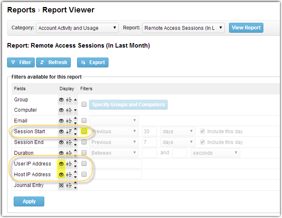Click the Host IP Address filter text field
The width and height of the screenshot is (282, 218).
coord(116,175)
